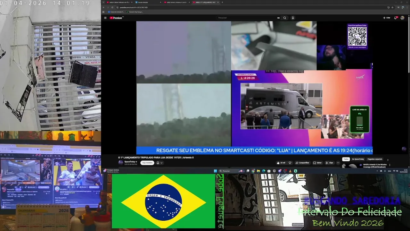The image size is (410, 231).
Task: Click the 'Seja membro' join button
Action: click(x=147, y=163)
